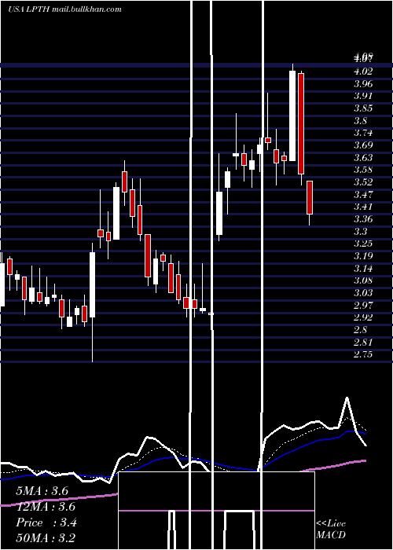
Task: Click the 2.75 price axis label
Action: tap(363, 354)
